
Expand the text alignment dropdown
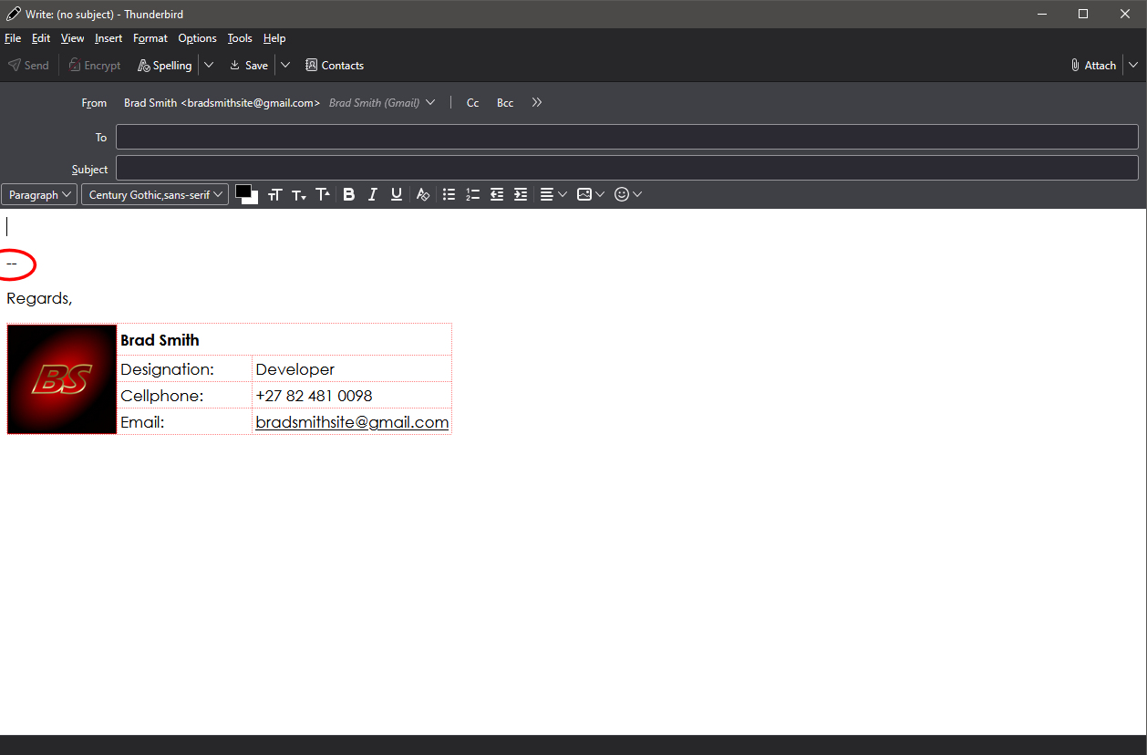553,194
